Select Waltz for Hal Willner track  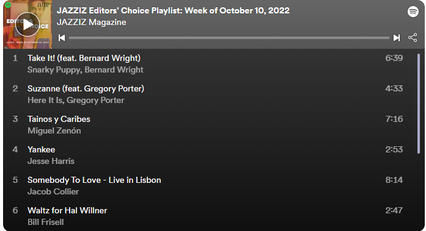tap(208, 216)
